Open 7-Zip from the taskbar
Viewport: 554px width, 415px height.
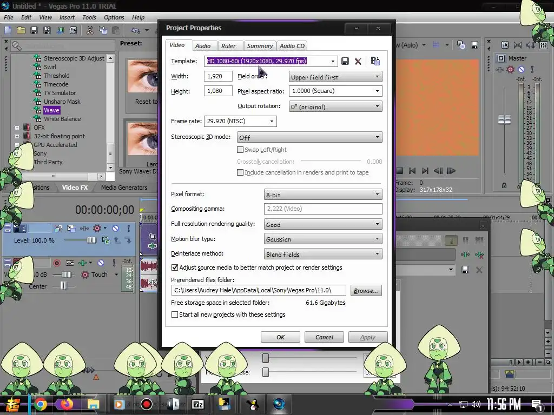(198, 404)
